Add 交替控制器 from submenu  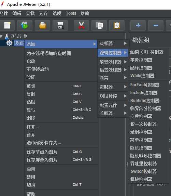pyautogui.click(x=148, y=116)
